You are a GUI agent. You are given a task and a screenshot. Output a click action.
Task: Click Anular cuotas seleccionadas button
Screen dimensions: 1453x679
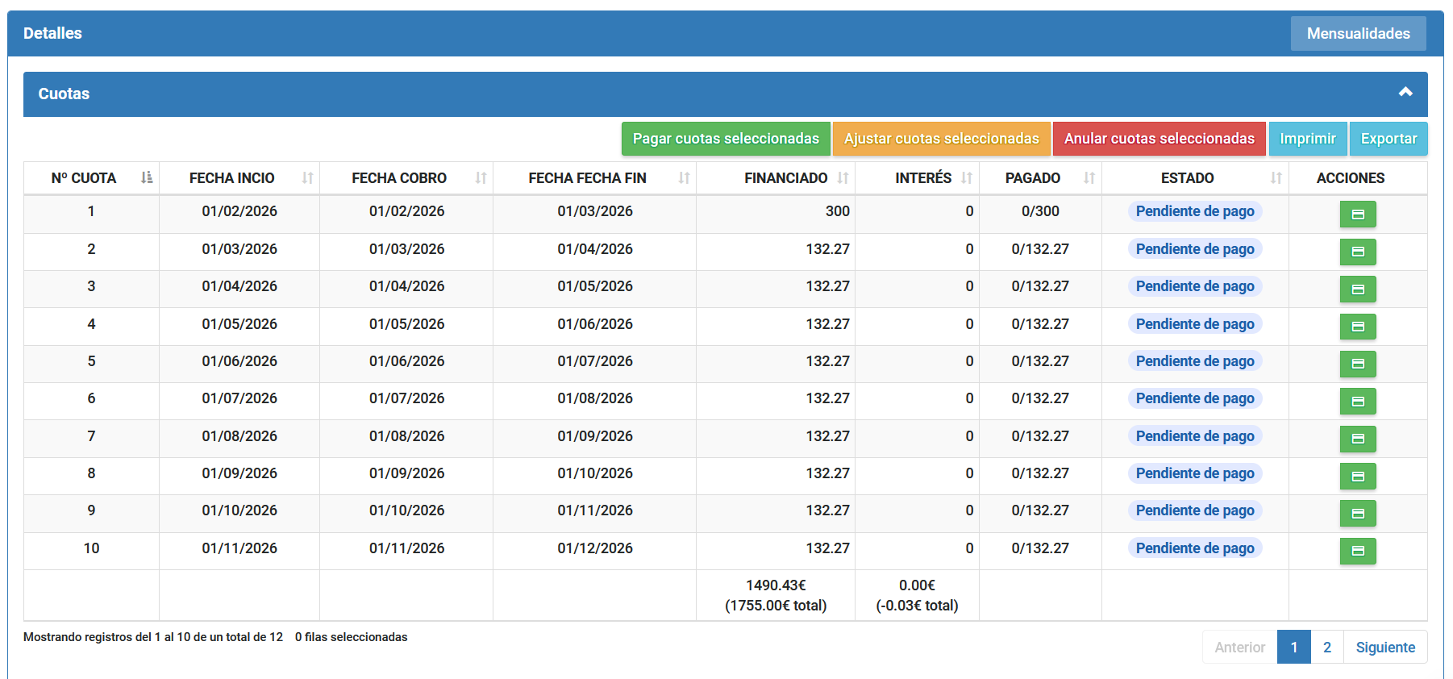[1159, 139]
